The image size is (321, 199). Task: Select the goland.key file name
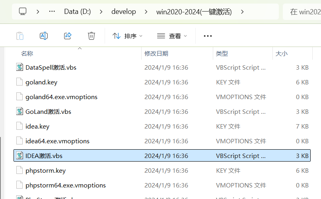(x=41, y=82)
